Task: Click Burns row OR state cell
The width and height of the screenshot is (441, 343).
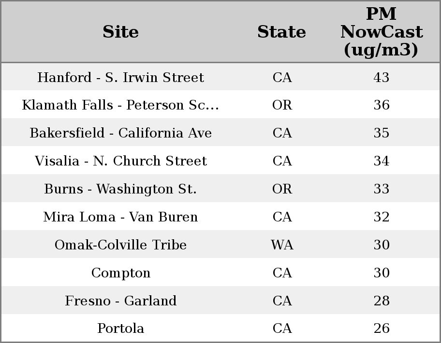Action: (282, 189)
